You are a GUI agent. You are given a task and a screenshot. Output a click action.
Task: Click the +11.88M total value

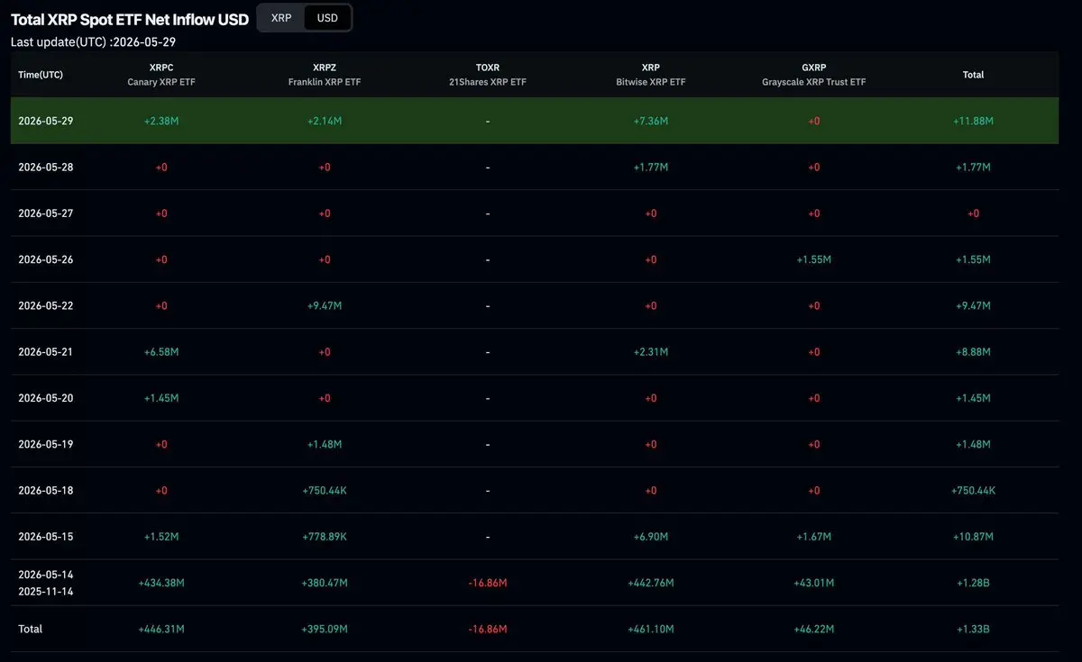coord(973,121)
